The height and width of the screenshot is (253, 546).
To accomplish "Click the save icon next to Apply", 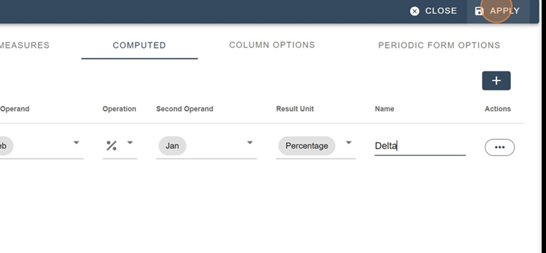I will point(479,11).
